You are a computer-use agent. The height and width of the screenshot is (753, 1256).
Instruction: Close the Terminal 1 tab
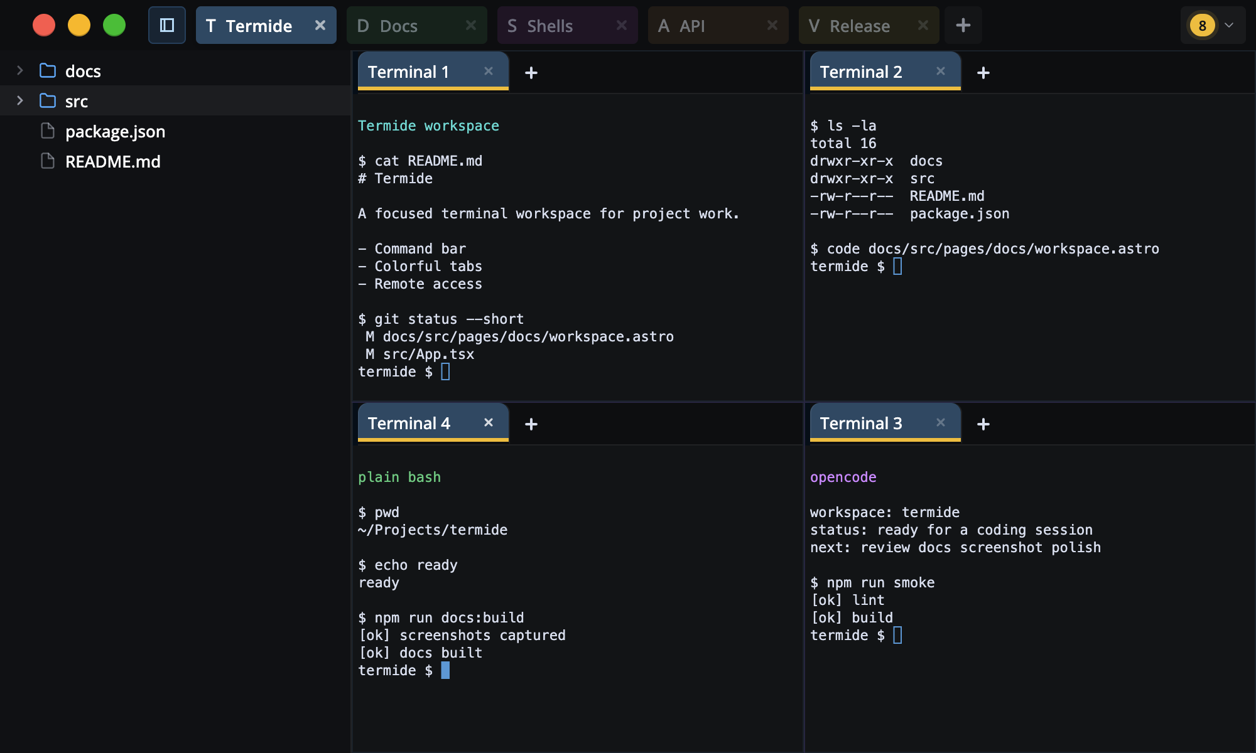pyautogui.click(x=489, y=71)
